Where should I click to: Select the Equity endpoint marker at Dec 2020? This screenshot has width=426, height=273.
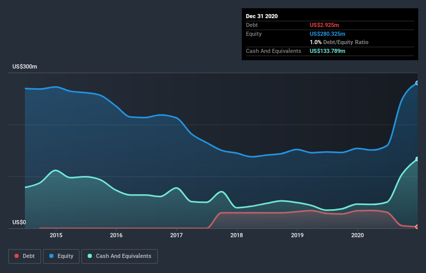(417, 83)
